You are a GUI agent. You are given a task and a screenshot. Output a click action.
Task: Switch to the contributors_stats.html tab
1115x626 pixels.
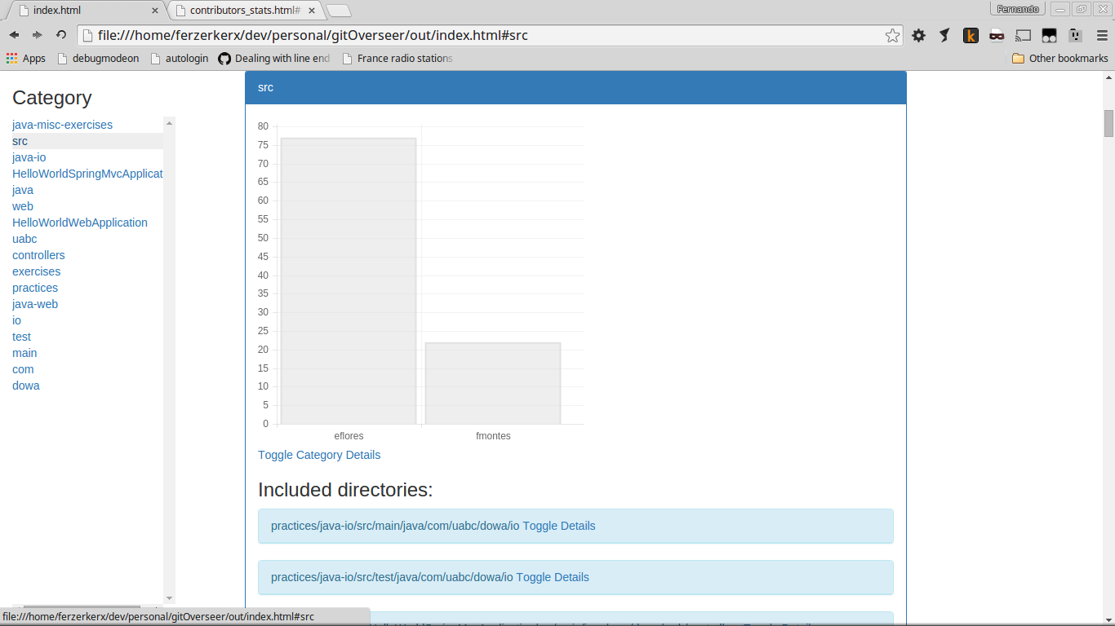[x=245, y=11]
